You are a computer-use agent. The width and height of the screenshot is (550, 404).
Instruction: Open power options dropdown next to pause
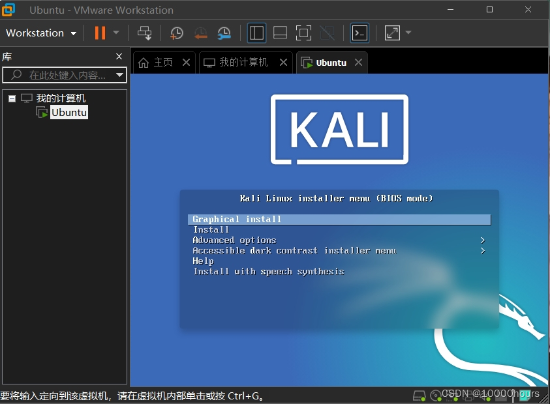click(x=116, y=33)
